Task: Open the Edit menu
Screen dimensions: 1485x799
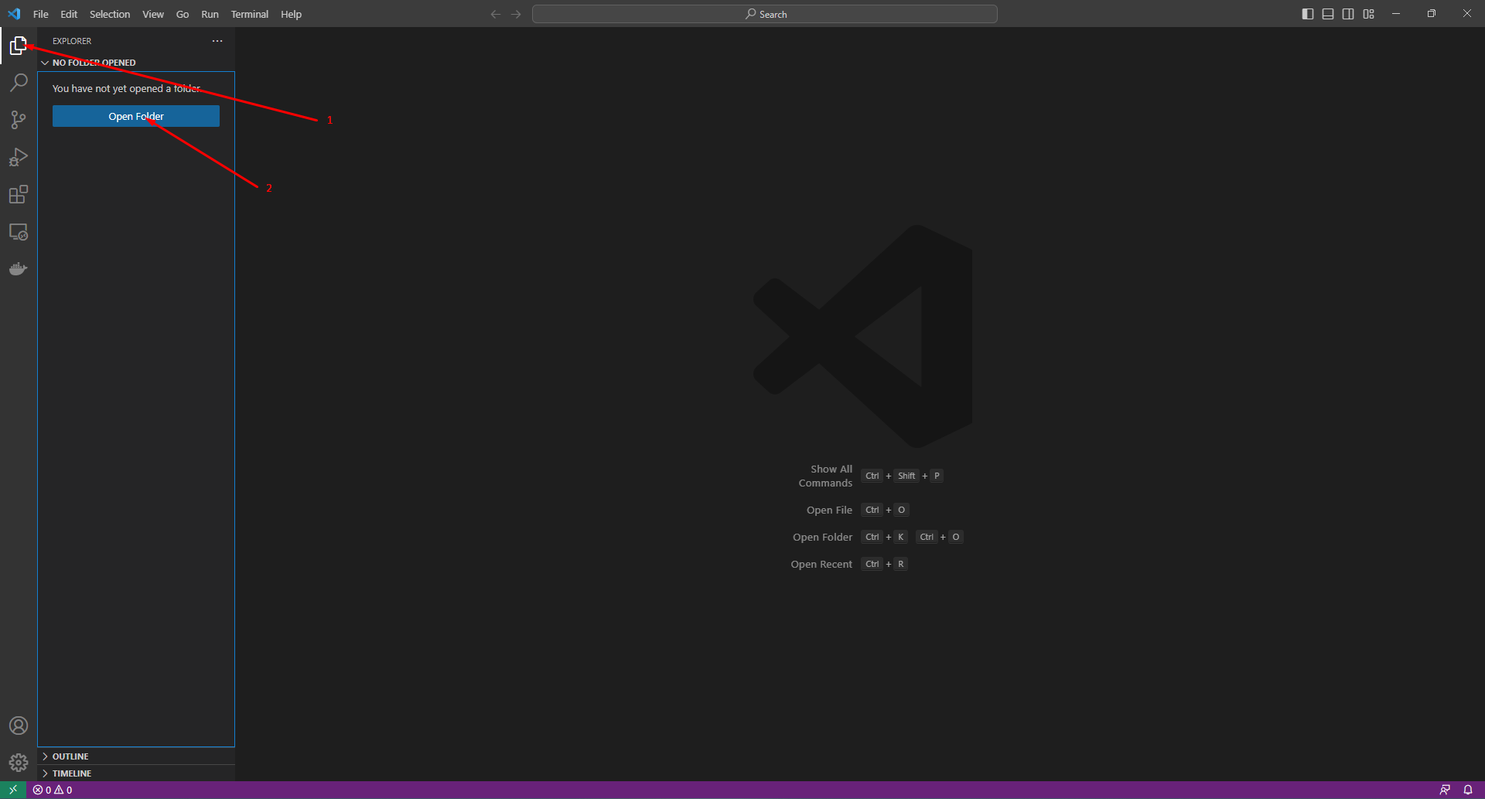Action: point(69,14)
